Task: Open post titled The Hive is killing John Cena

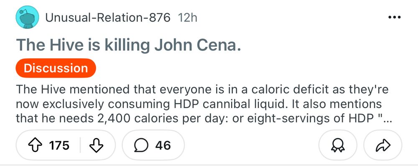Action: pos(128,45)
